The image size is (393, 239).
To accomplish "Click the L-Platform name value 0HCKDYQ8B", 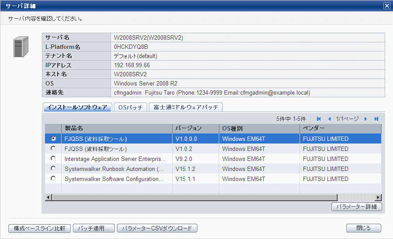I will (131, 47).
